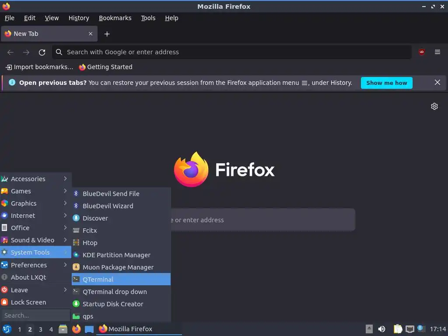Open the volume control tray icon
The height and width of the screenshot is (336, 448).
click(x=381, y=329)
